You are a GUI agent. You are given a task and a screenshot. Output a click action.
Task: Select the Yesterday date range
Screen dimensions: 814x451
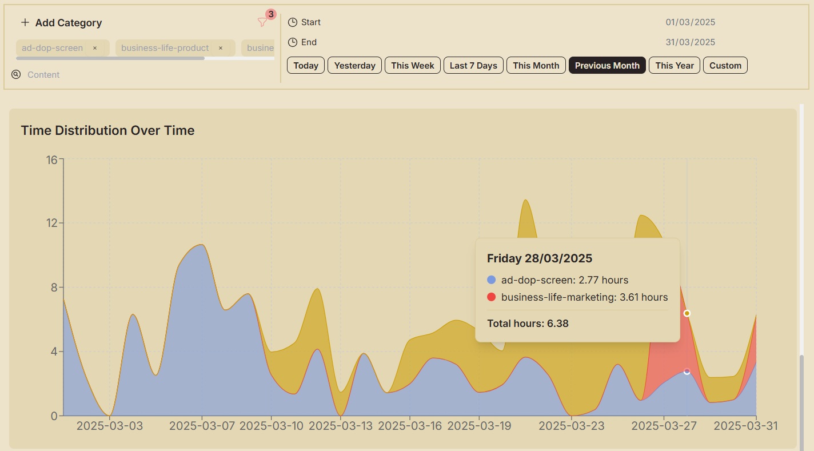pos(354,66)
